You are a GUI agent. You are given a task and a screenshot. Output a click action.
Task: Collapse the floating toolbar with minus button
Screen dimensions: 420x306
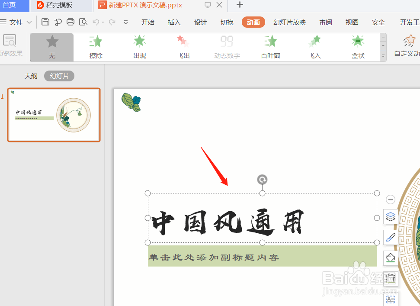(x=390, y=200)
